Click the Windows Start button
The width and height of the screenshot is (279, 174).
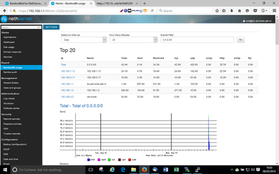coord(5,170)
